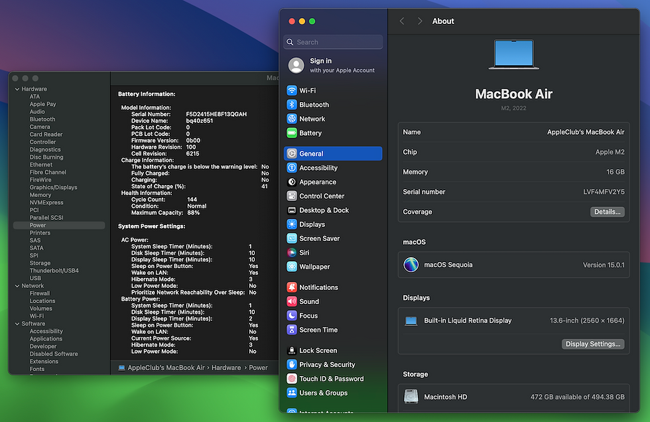Click the MacBook Air laptop image
This screenshot has height=422, width=650.
tap(513, 54)
